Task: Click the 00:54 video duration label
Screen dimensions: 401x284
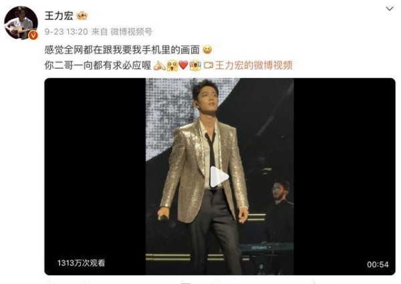Action: [x=378, y=265]
